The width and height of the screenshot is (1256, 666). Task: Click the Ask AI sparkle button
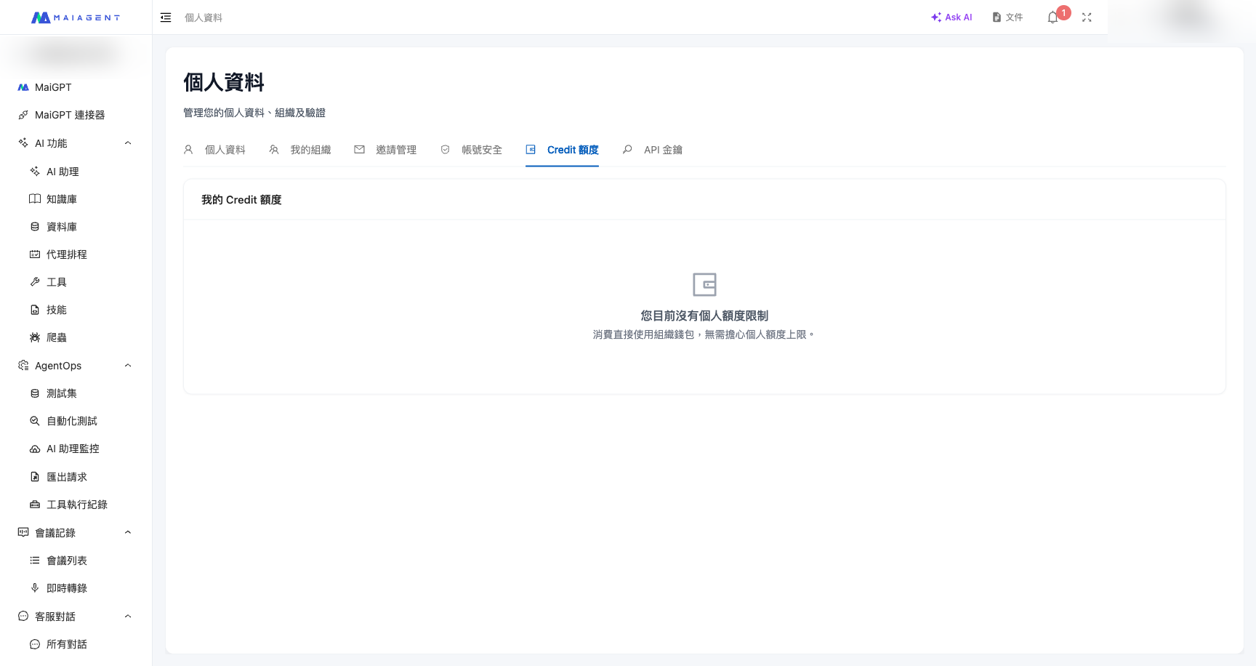tap(951, 17)
